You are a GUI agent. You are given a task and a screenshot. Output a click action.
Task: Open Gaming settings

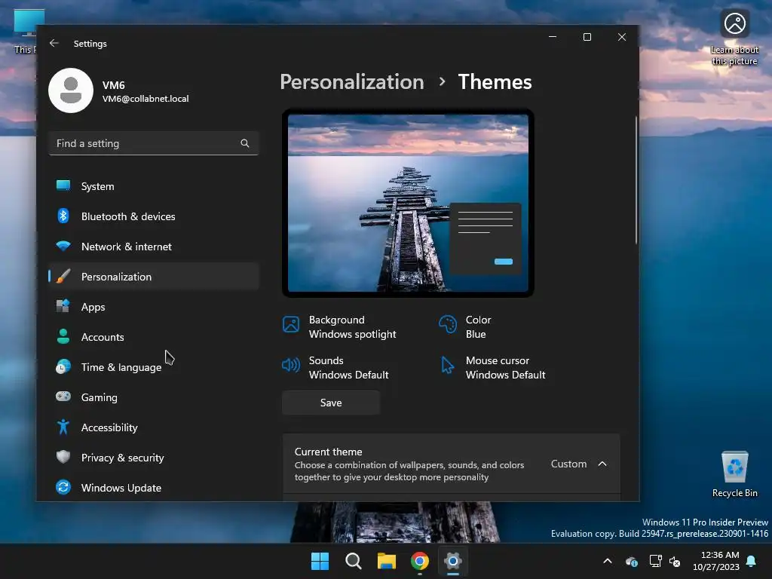point(154,397)
